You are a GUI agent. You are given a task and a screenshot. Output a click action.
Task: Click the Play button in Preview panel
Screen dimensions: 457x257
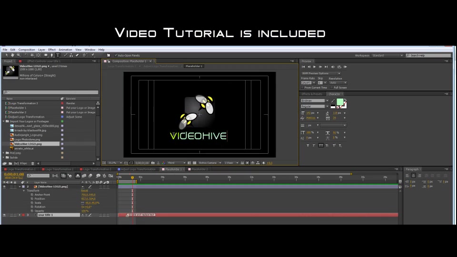(x=315, y=67)
